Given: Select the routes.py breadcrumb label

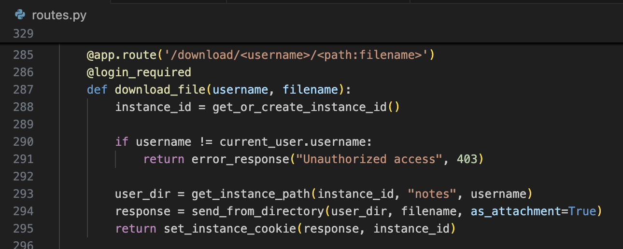Looking at the screenshot, I should point(59,15).
